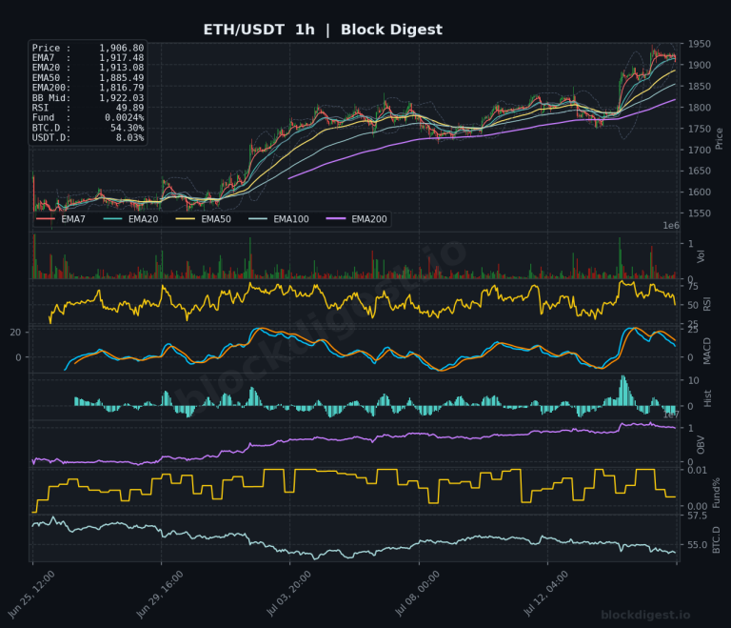This screenshot has width=731, height=628.
Task: Click the Hist axis label
Action: (707, 398)
